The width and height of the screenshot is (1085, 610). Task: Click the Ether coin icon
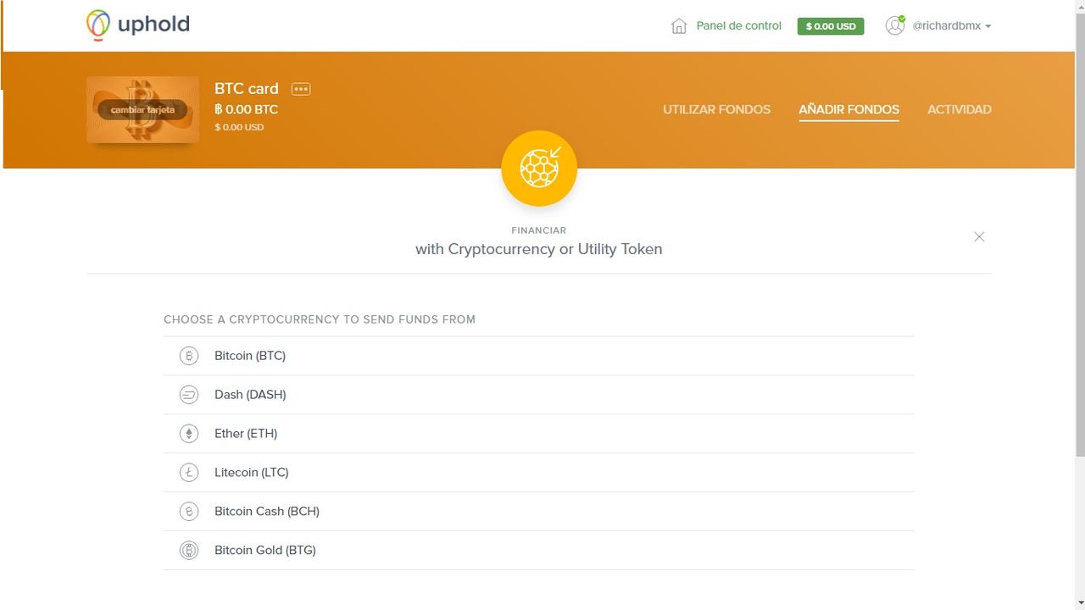(x=188, y=434)
